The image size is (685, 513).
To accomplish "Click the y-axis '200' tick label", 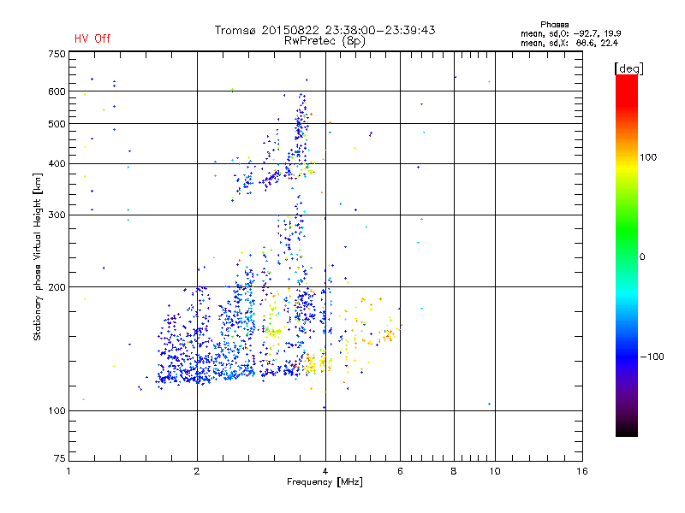I will (x=57, y=287).
